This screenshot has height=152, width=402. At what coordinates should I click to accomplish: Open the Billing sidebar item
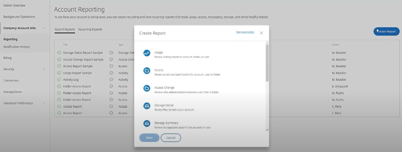(7, 58)
